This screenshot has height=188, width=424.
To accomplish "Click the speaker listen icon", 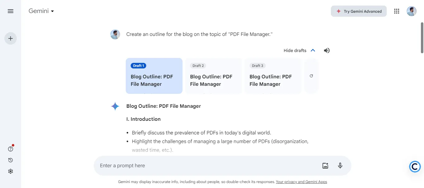I will (x=327, y=50).
